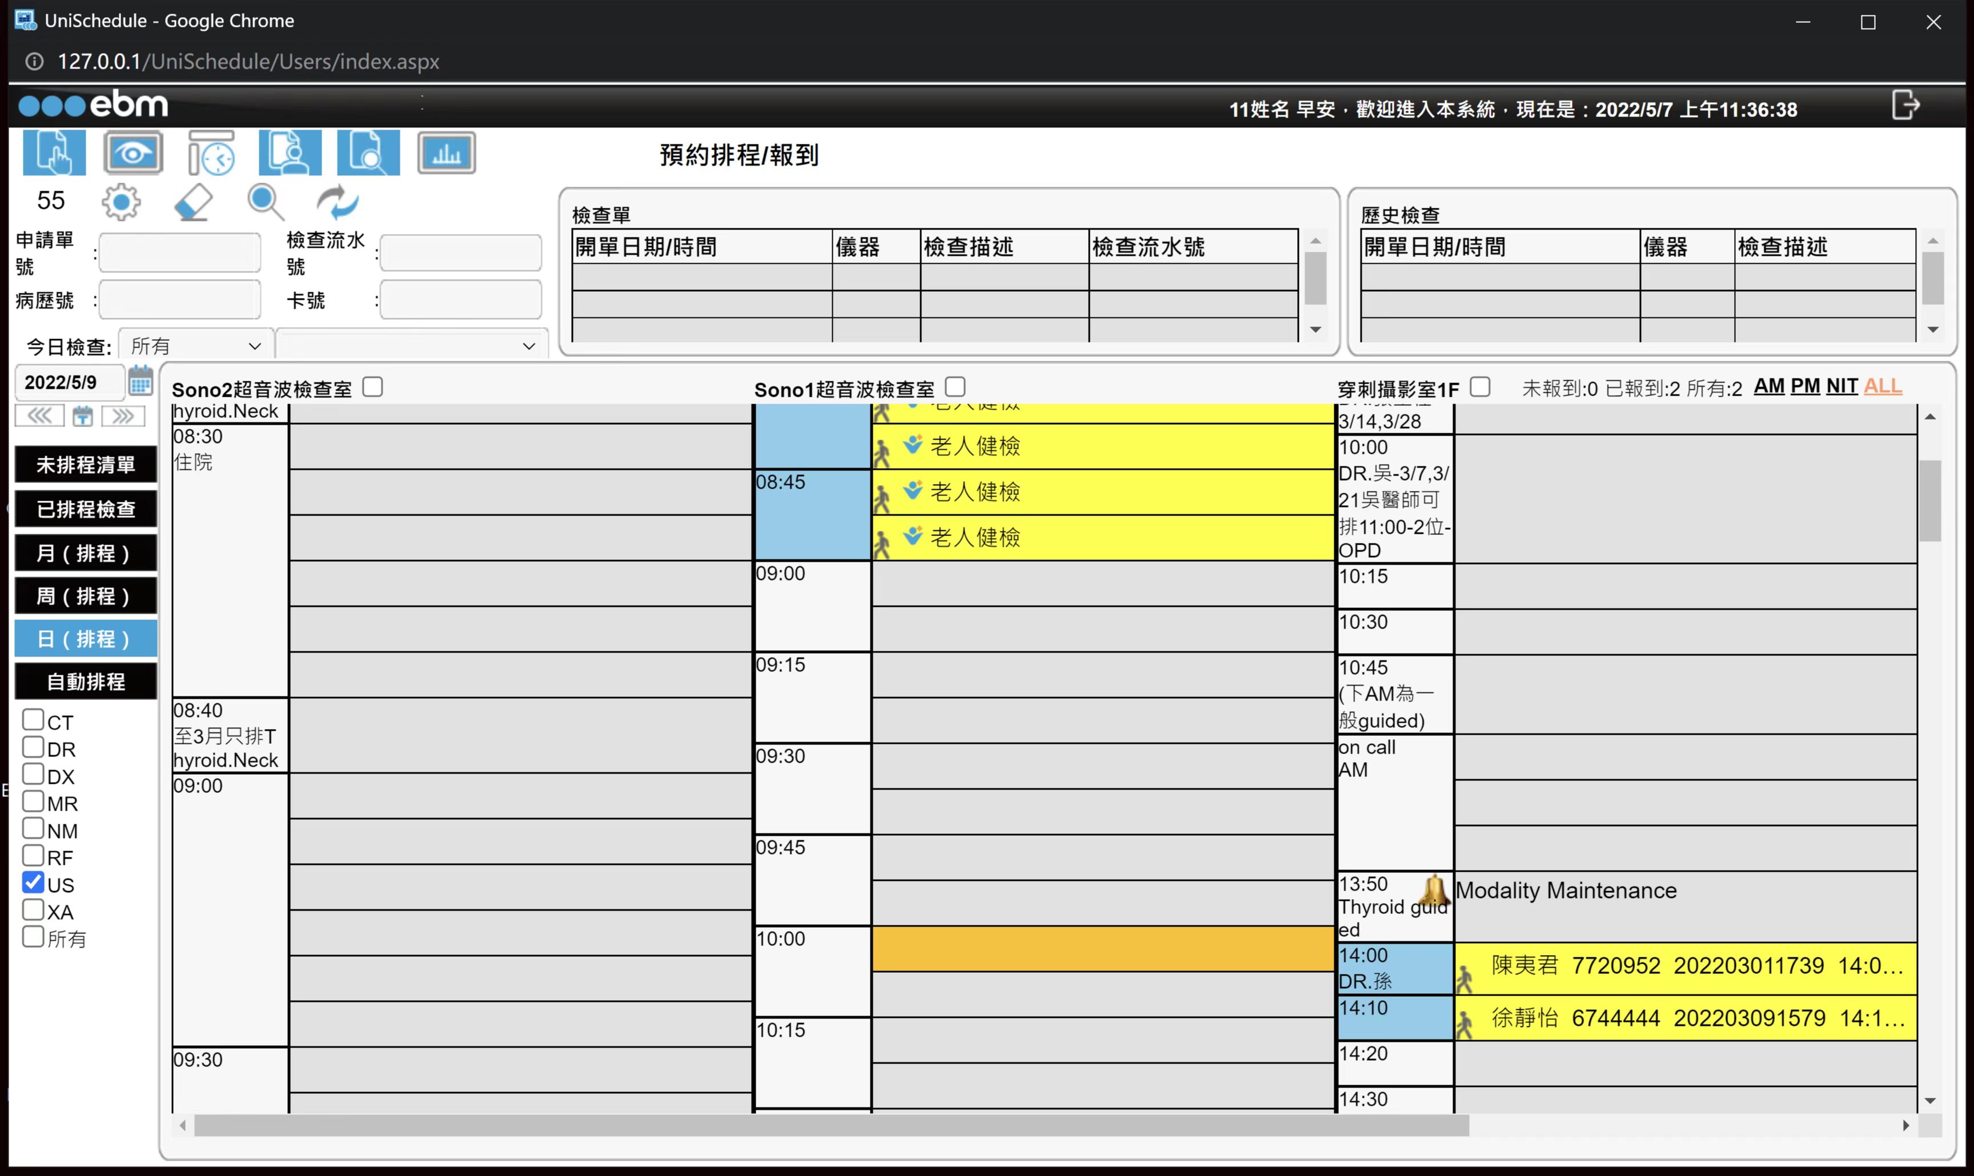Click the 自動排程 menu button

click(86, 682)
